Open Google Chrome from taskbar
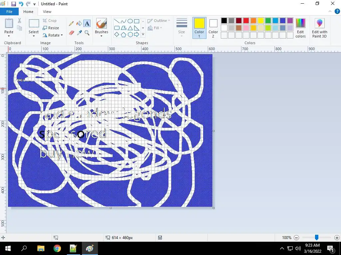The width and height of the screenshot is (341, 255). coord(57,248)
